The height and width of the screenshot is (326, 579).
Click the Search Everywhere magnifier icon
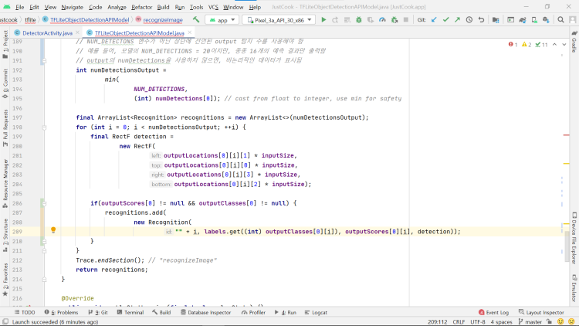click(562, 19)
